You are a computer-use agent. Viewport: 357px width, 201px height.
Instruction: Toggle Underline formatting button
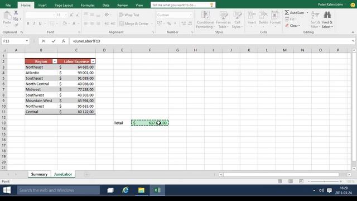pyautogui.click(x=40, y=23)
